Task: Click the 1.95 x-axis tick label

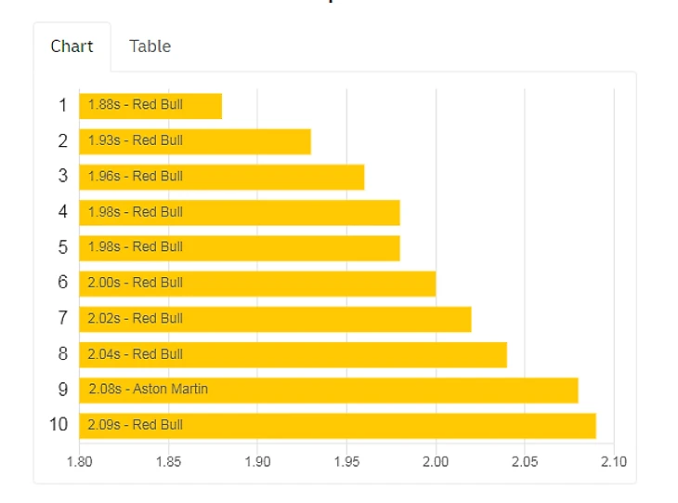Action: (x=346, y=461)
